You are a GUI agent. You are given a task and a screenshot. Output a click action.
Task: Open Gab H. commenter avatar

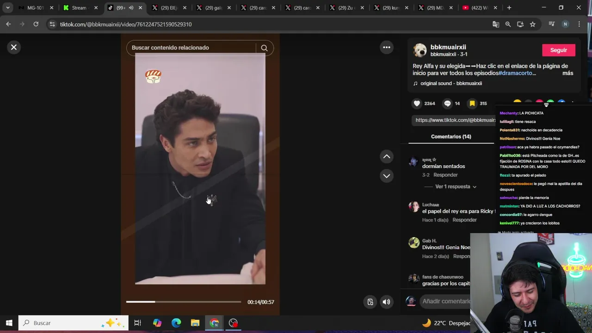tap(414, 242)
